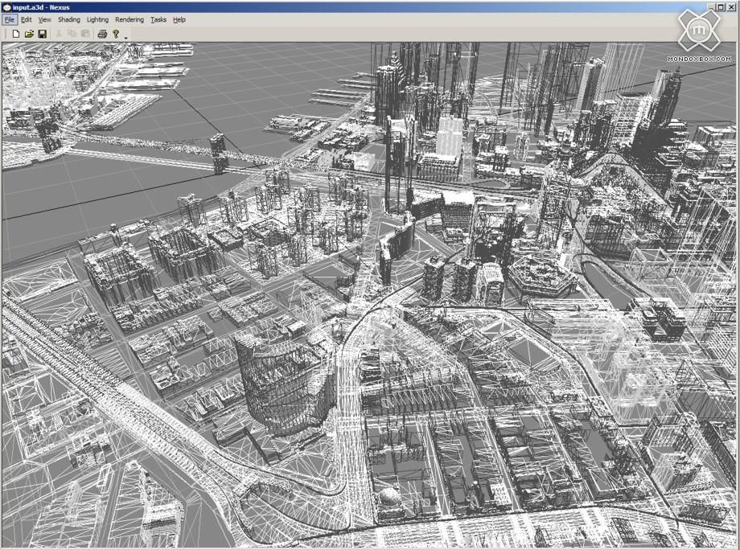This screenshot has height=550, width=740.
Task: Click the question mark About icon
Action: click(x=116, y=34)
